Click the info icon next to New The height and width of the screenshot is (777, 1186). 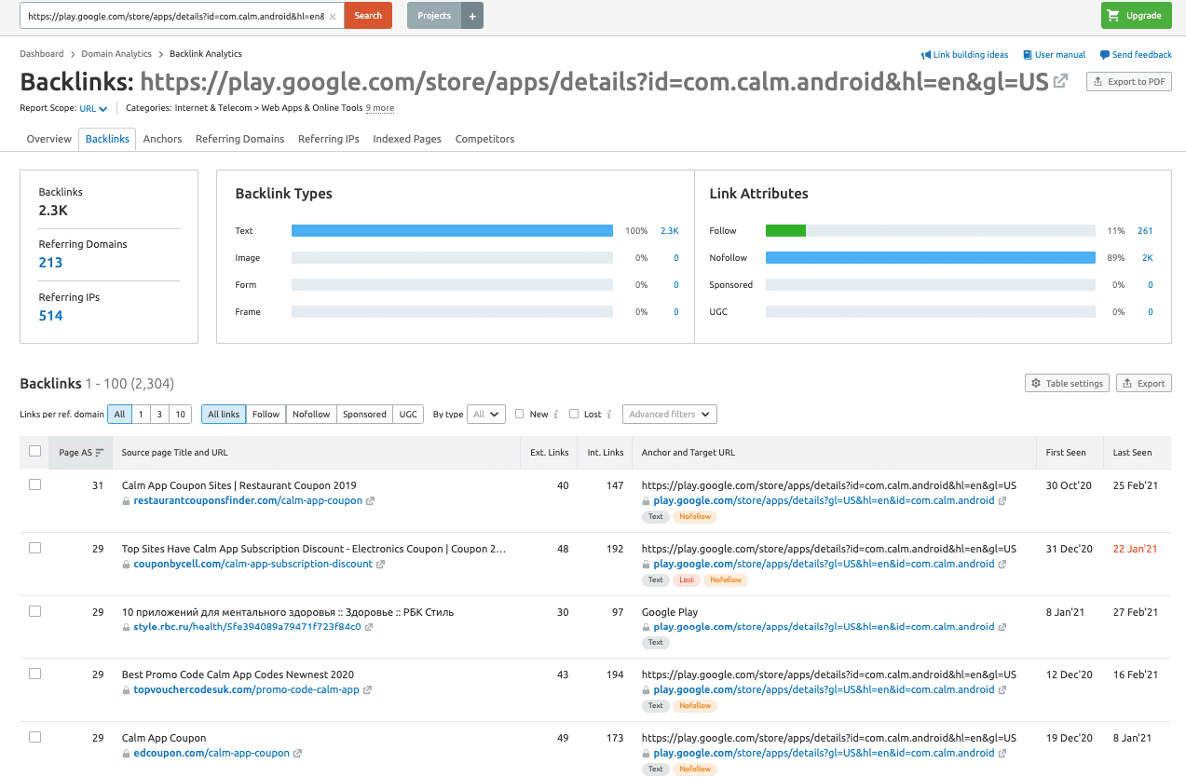tap(556, 415)
